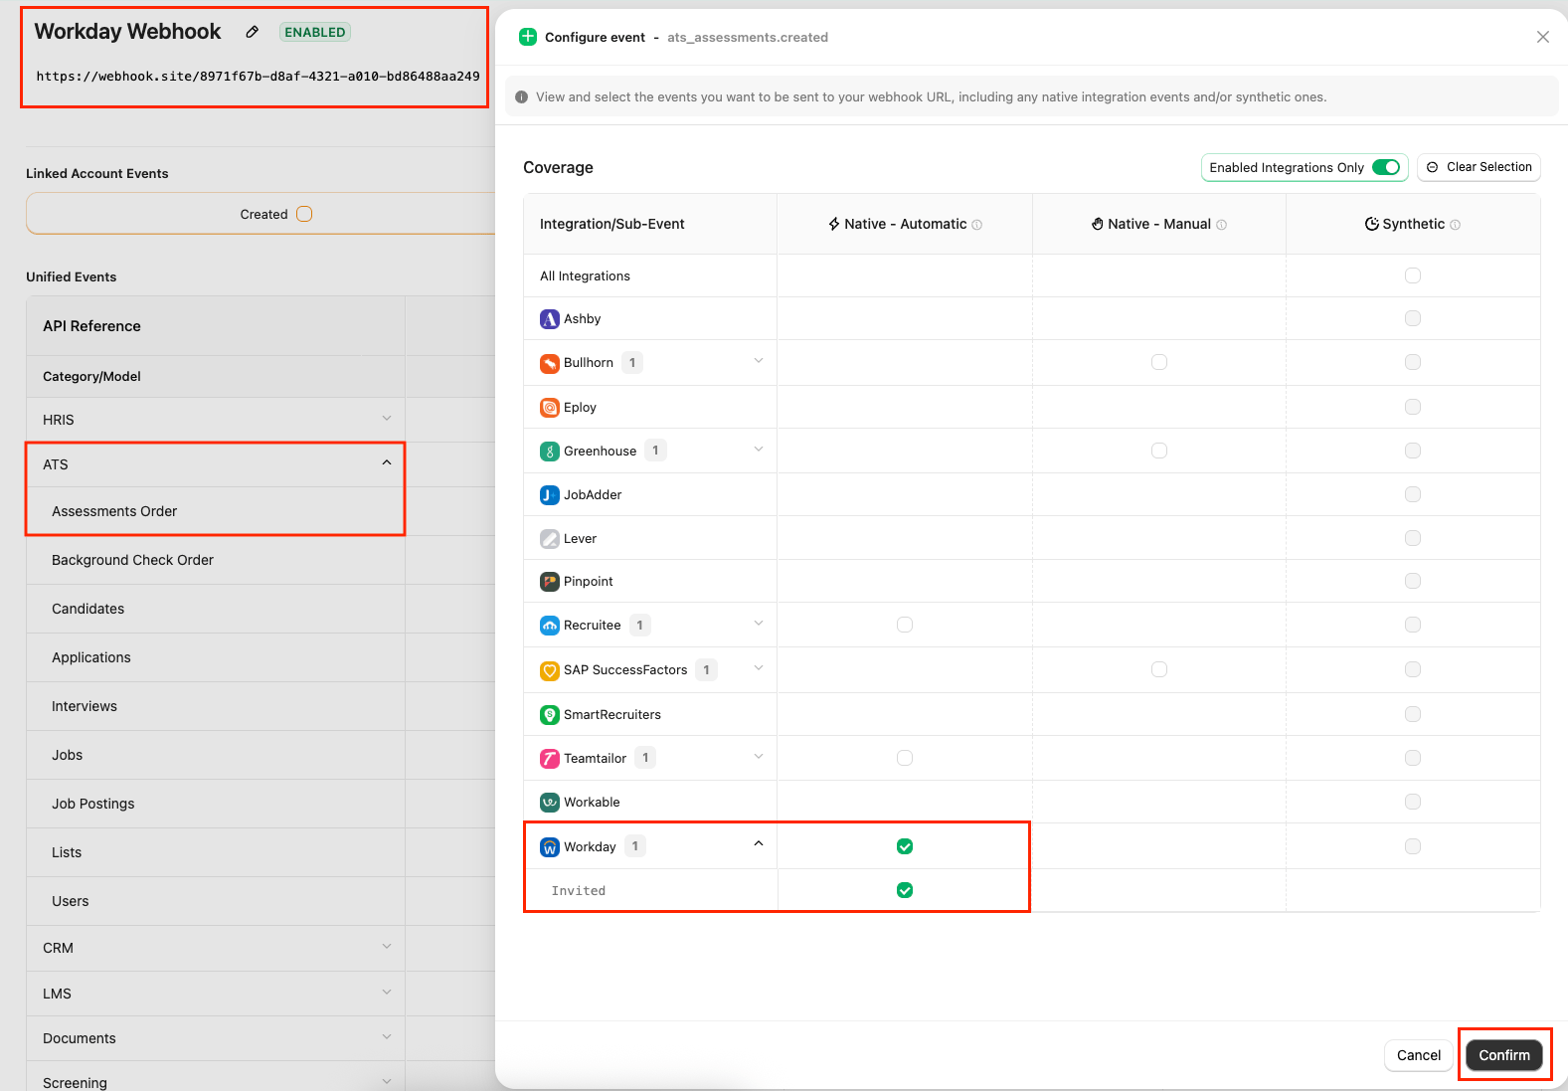Collapse the ATS category
The image size is (1568, 1091).
tap(387, 463)
